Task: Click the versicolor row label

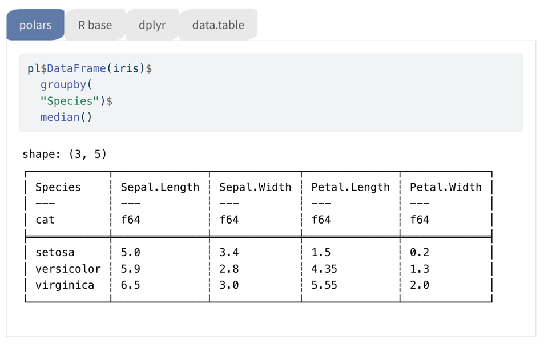Action: tap(68, 269)
